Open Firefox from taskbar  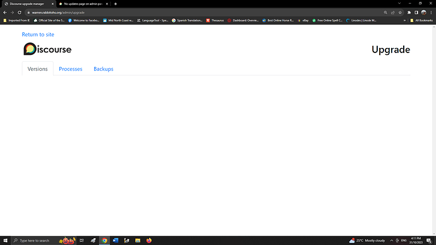(149, 241)
